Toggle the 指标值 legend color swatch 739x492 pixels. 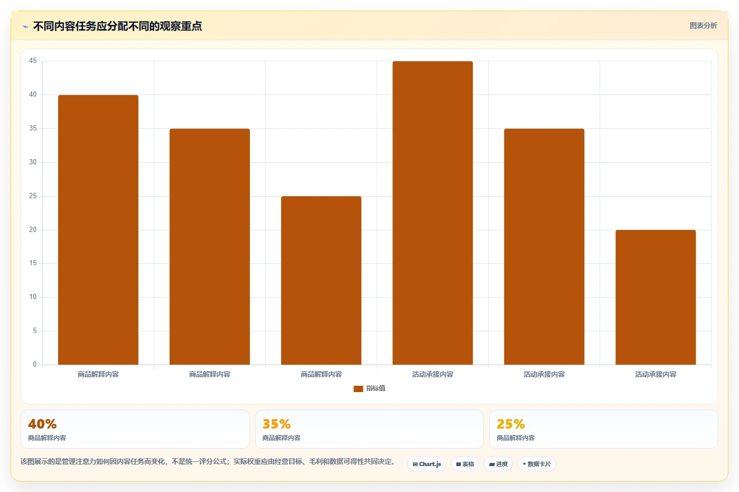coord(358,389)
